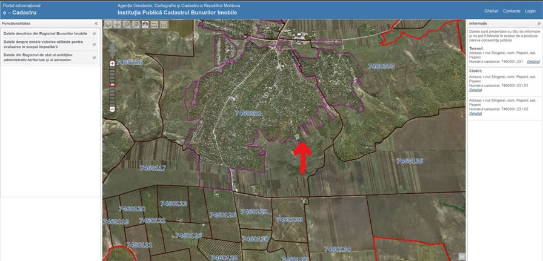543x261 pixels.
Task: Click the parcel marked by the red arrow
Action: [x=297, y=137]
